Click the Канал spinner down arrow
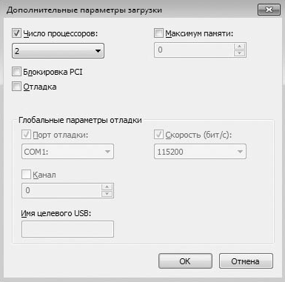Screen dimensions: 285x282 click(x=107, y=194)
